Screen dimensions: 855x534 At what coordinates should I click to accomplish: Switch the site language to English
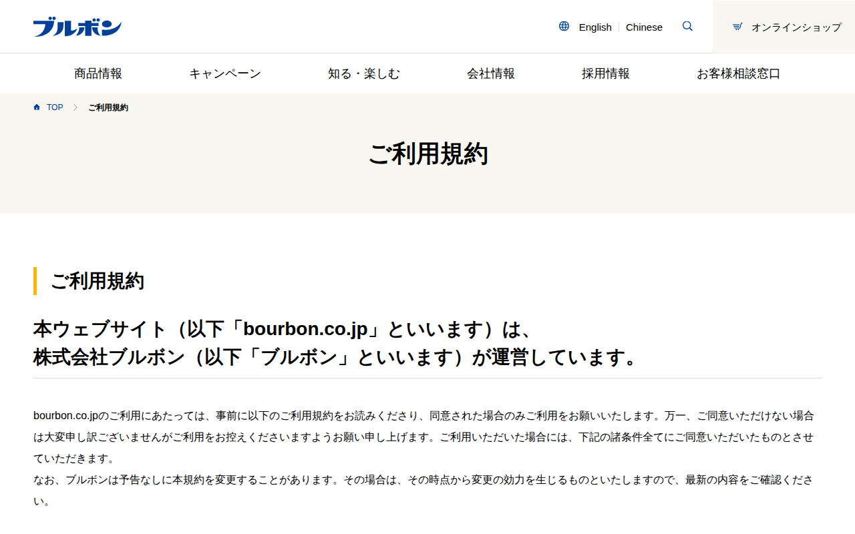coord(595,27)
